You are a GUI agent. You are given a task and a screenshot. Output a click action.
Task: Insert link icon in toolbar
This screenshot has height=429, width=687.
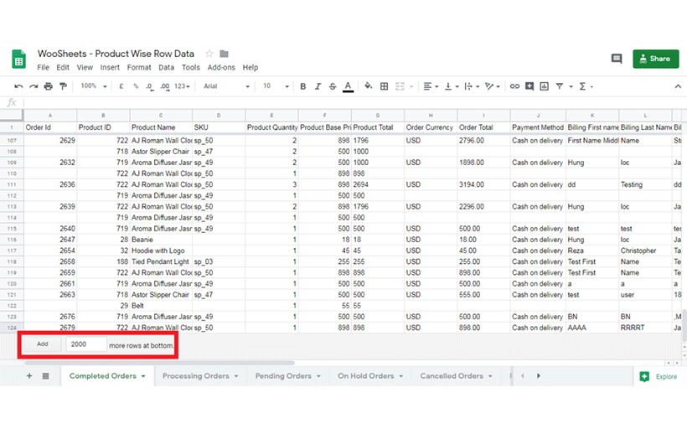(x=514, y=86)
